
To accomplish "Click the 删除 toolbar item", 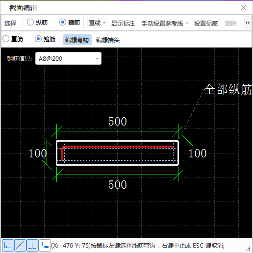I will (231, 23).
